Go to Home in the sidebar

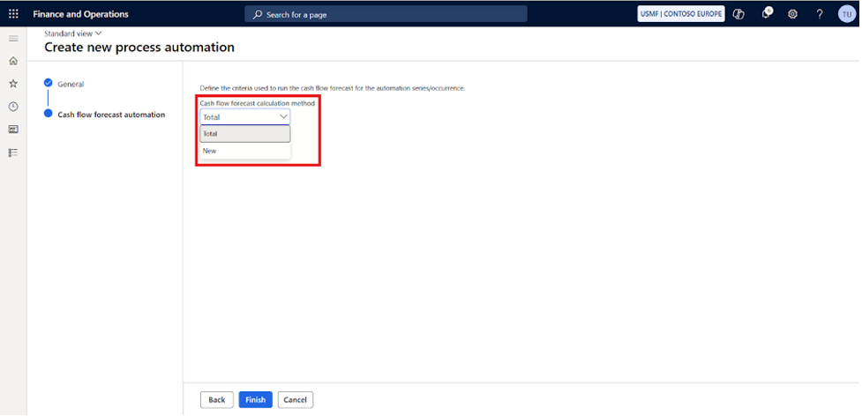coord(13,61)
